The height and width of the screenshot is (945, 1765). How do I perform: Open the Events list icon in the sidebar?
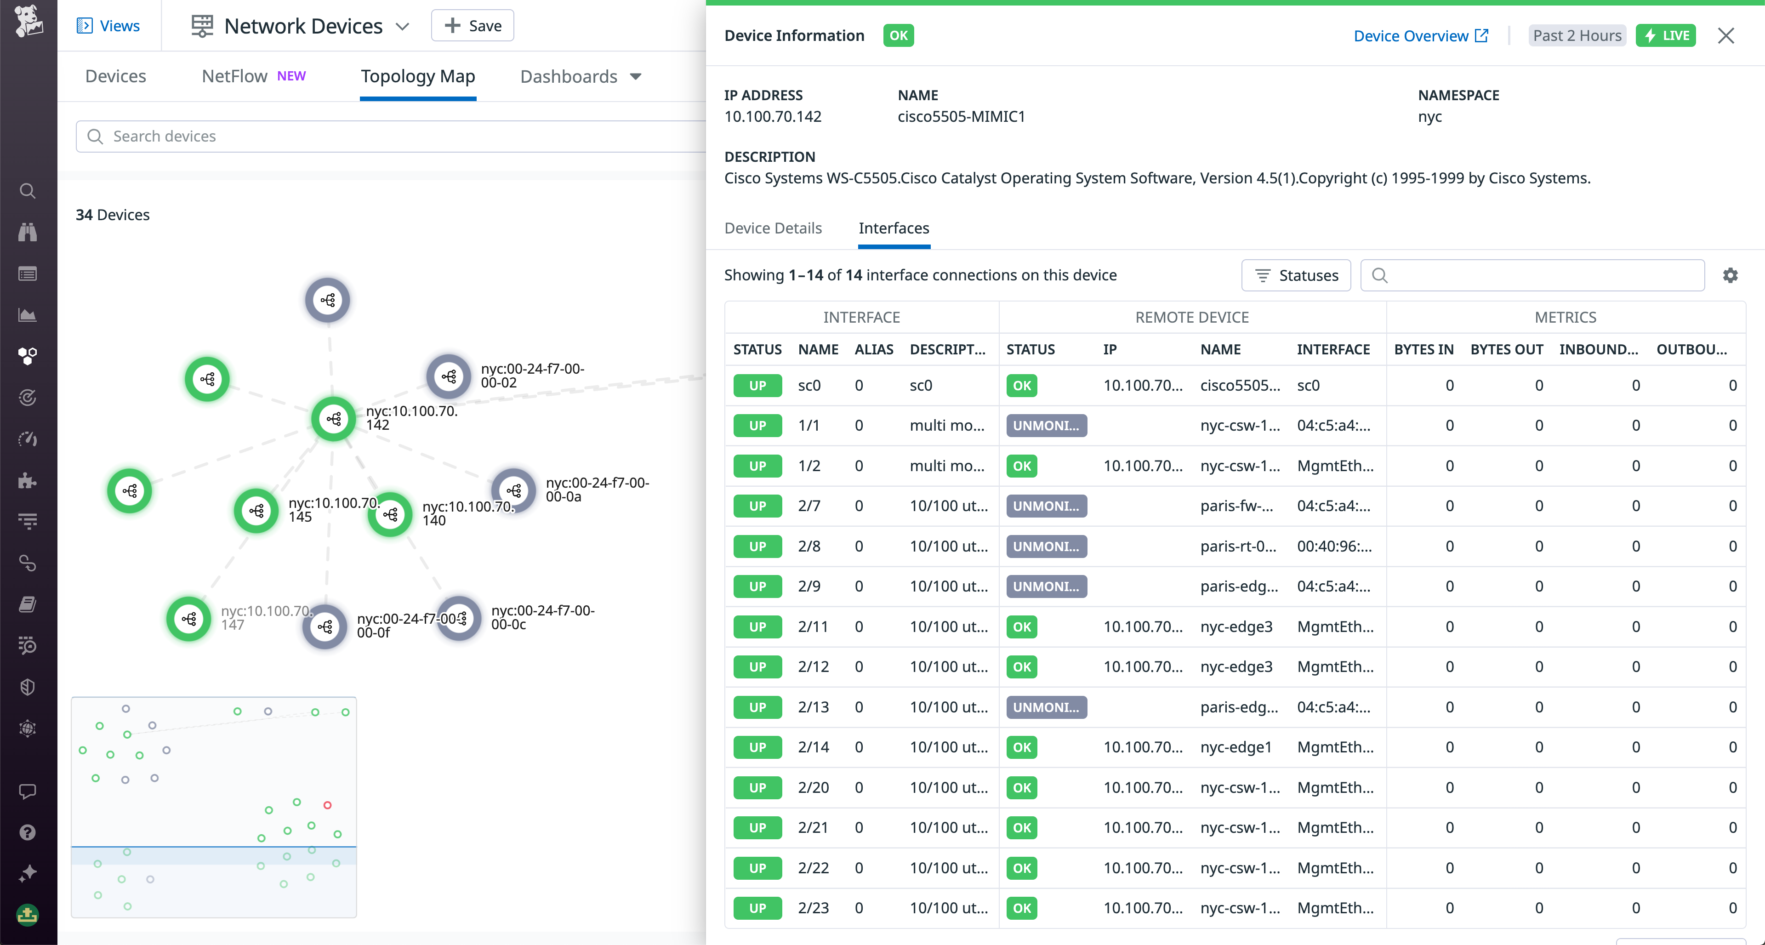tap(28, 273)
